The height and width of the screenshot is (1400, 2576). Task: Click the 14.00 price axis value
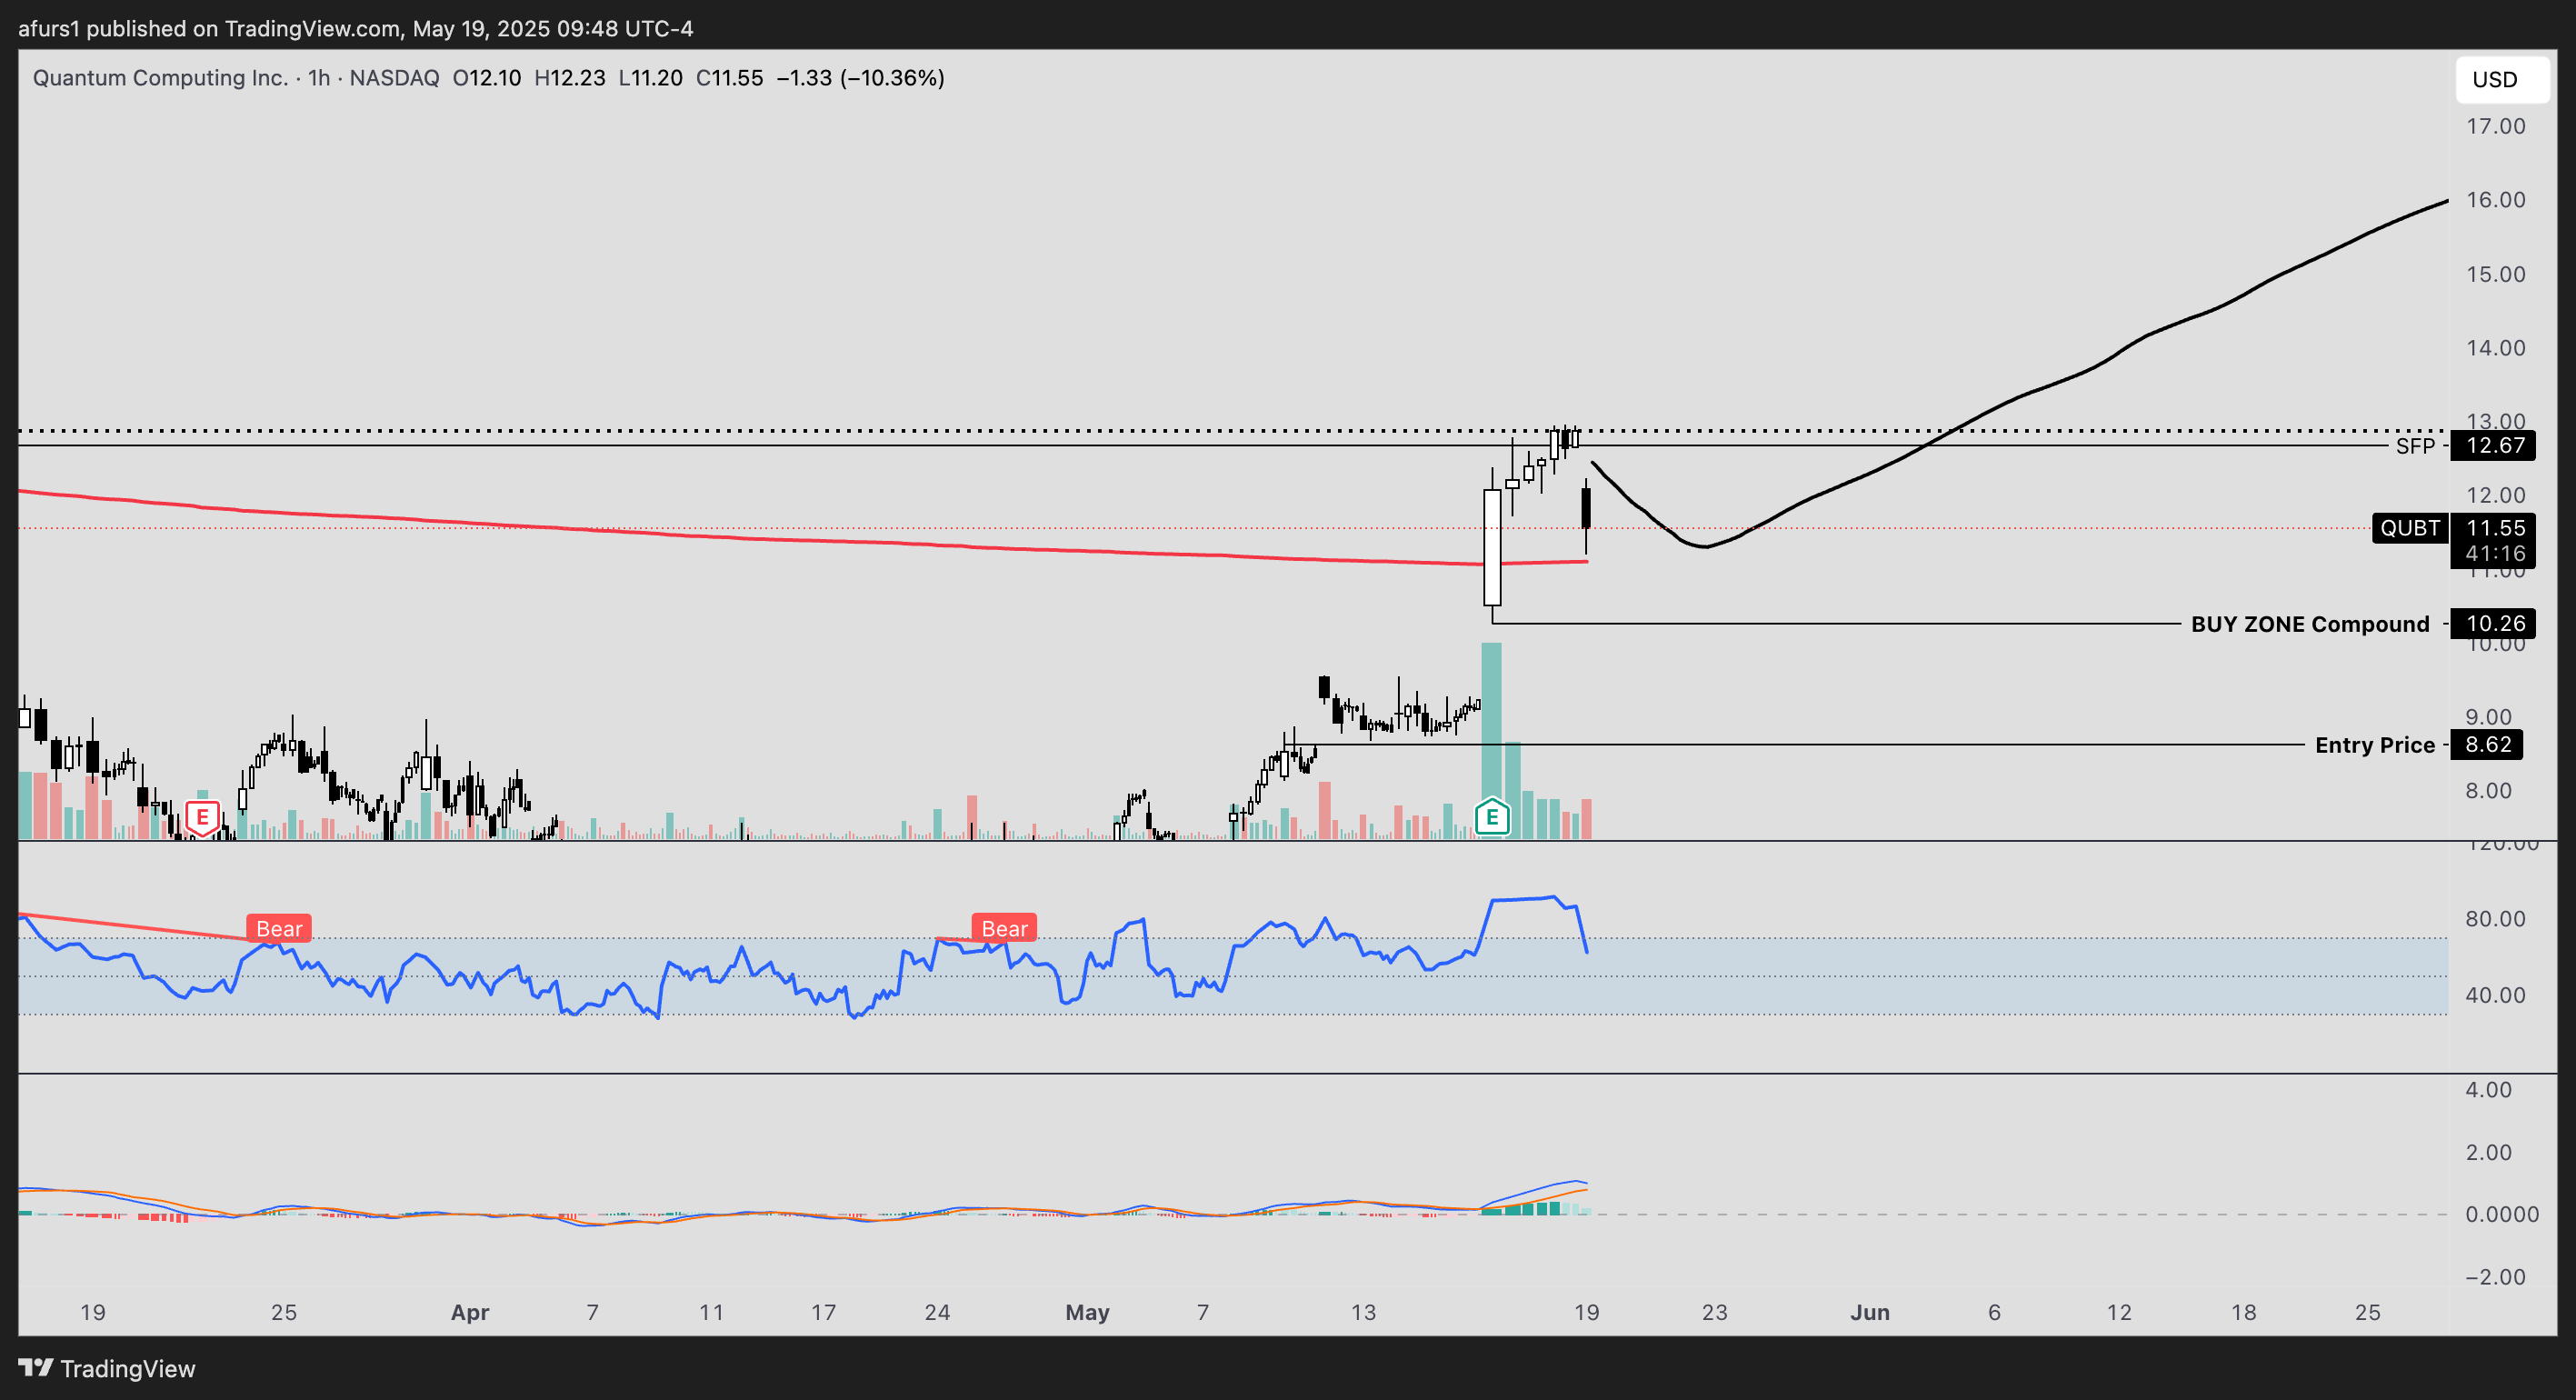[2495, 348]
